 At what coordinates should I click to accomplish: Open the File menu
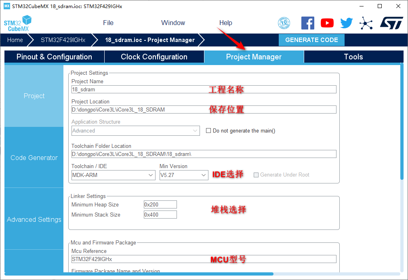(108, 23)
